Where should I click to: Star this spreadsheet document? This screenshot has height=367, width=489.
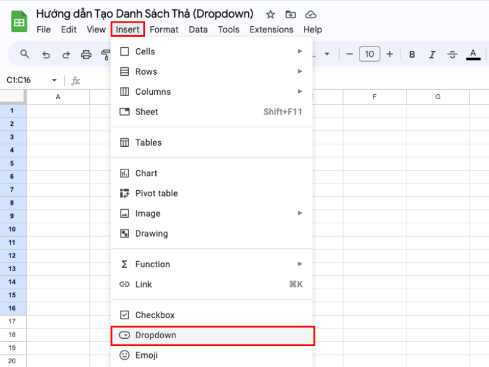click(x=271, y=15)
